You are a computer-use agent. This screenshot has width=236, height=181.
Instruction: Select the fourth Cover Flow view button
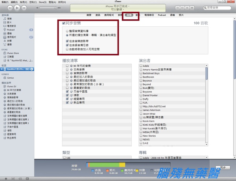192,8
